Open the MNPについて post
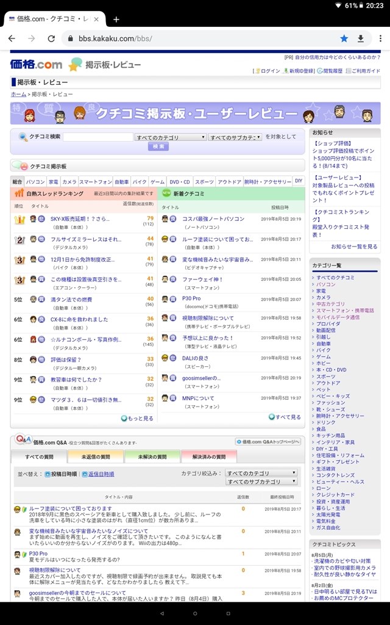Screen dimensions: 390x625 coord(198,398)
